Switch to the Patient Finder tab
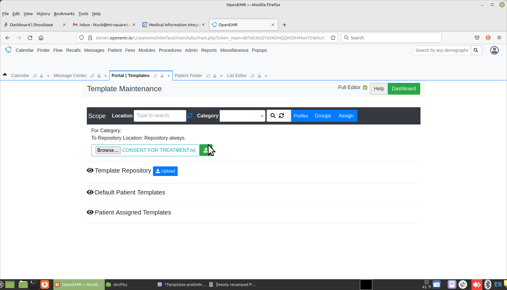507x290 pixels. pyautogui.click(x=188, y=76)
